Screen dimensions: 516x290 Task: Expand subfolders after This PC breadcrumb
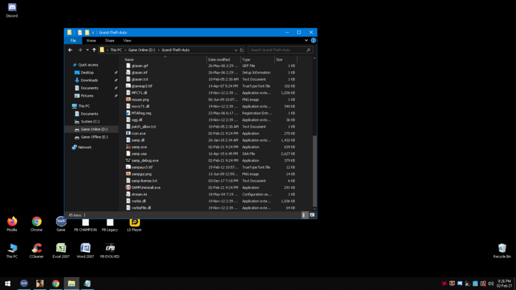pos(125,50)
